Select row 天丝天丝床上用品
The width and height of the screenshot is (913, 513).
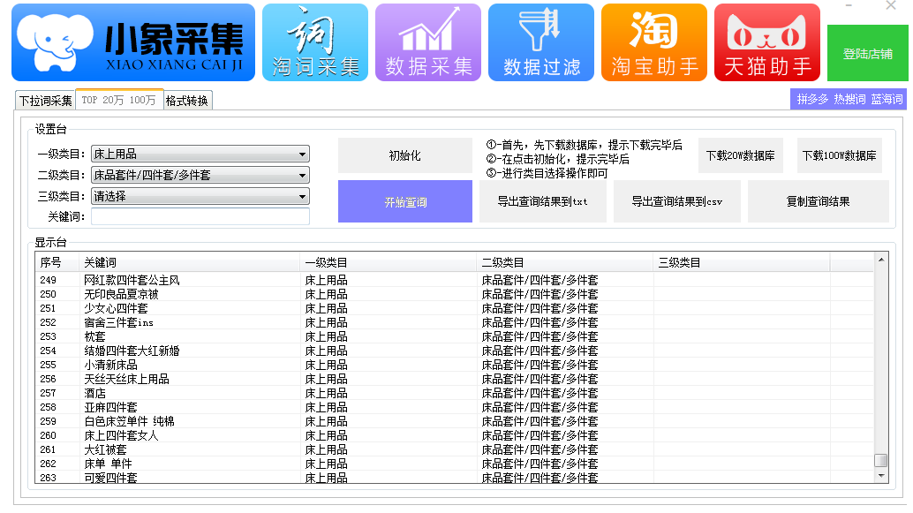click(x=454, y=379)
